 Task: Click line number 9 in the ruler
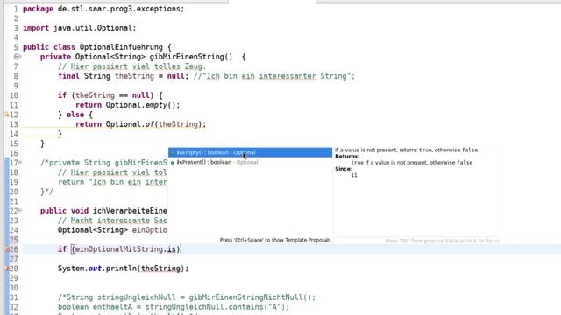(16, 86)
